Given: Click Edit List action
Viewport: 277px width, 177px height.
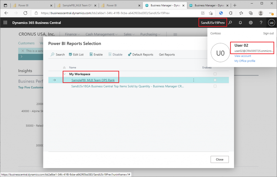Looking at the screenshot, I should [76, 54].
